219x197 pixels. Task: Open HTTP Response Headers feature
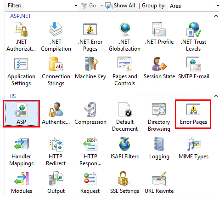point(90,151)
